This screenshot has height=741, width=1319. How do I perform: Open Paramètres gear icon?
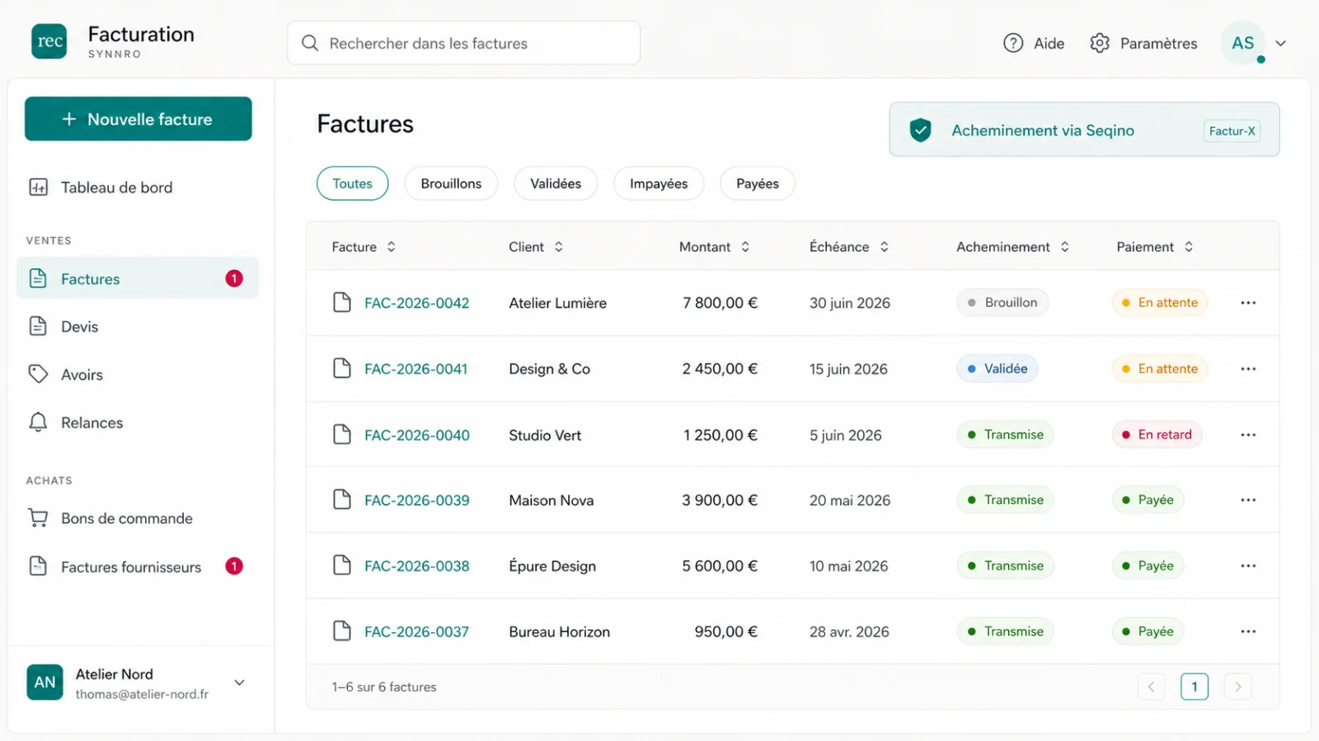tap(1100, 43)
